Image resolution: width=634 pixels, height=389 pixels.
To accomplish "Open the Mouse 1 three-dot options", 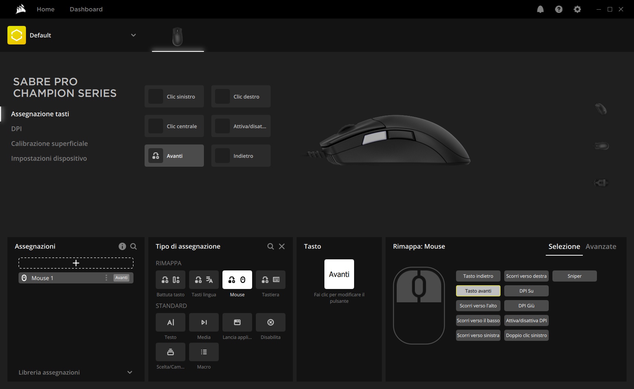I will pos(106,278).
